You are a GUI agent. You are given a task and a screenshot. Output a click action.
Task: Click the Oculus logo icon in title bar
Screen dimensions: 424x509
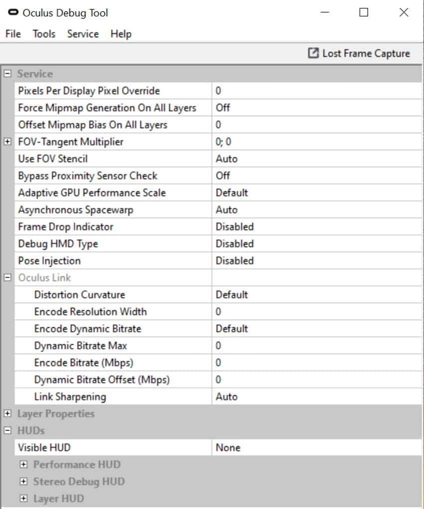[13, 12]
